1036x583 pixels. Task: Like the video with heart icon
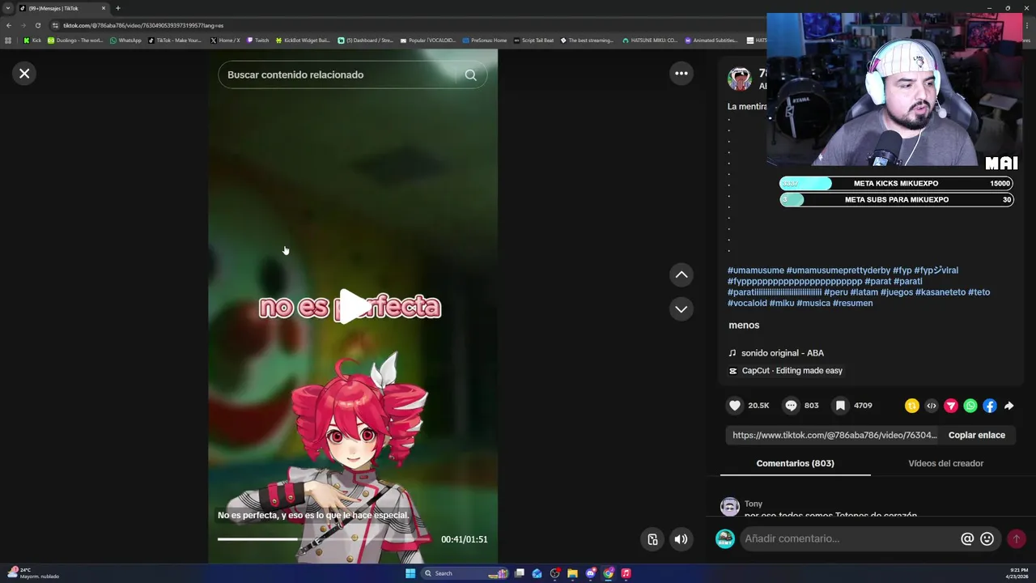[x=735, y=406]
